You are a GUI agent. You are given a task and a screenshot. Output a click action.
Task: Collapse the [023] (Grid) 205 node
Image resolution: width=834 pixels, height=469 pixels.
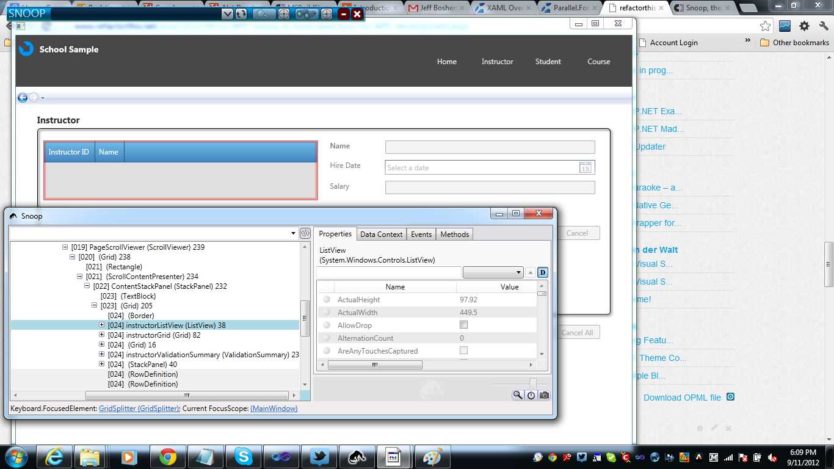95,305
